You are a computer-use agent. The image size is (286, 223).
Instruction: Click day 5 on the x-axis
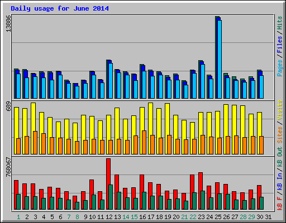pos(52,217)
